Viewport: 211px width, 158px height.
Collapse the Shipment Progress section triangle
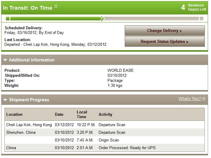tap(5, 100)
